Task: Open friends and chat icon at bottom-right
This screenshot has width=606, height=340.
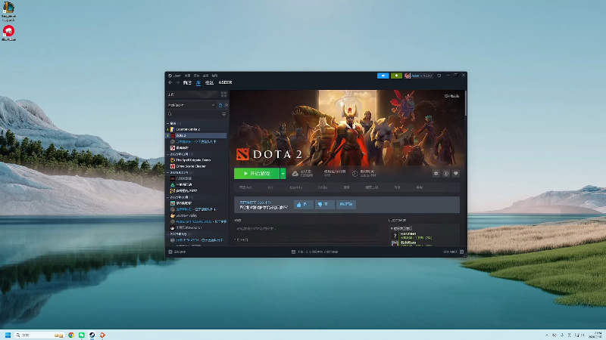Action: pyautogui.click(x=461, y=252)
